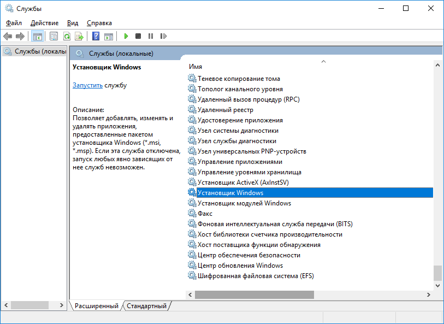Open Properties via the toolbar icon
This screenshot has width=444, height=324.
54,36
